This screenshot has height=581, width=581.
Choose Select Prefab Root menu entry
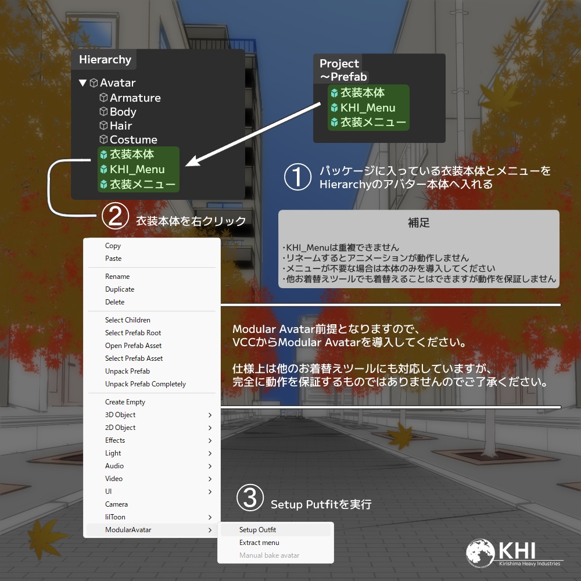click(152, 333)
